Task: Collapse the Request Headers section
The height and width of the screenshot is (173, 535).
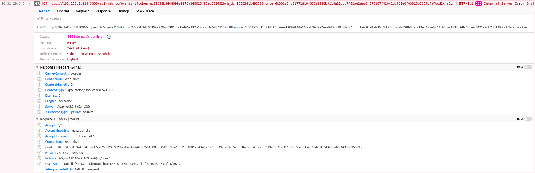Action: click(x=37, y=118)
